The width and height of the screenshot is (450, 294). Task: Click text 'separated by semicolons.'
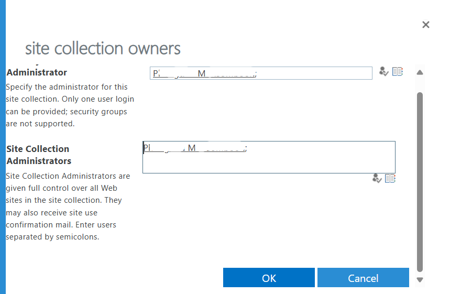(52, 237)
